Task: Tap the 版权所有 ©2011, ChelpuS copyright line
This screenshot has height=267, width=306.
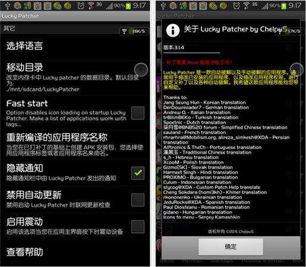Action: point(231,231)
